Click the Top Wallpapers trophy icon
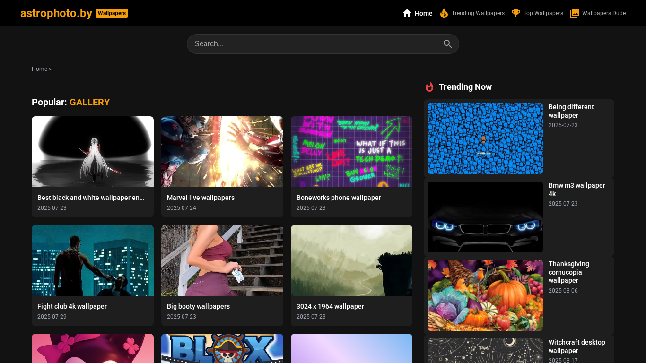 click(x=516, y=13)
